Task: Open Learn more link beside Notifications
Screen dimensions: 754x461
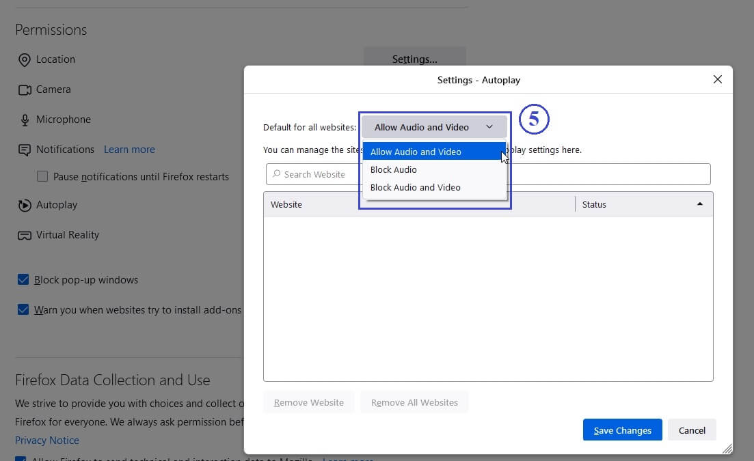Action: [129, 150]
